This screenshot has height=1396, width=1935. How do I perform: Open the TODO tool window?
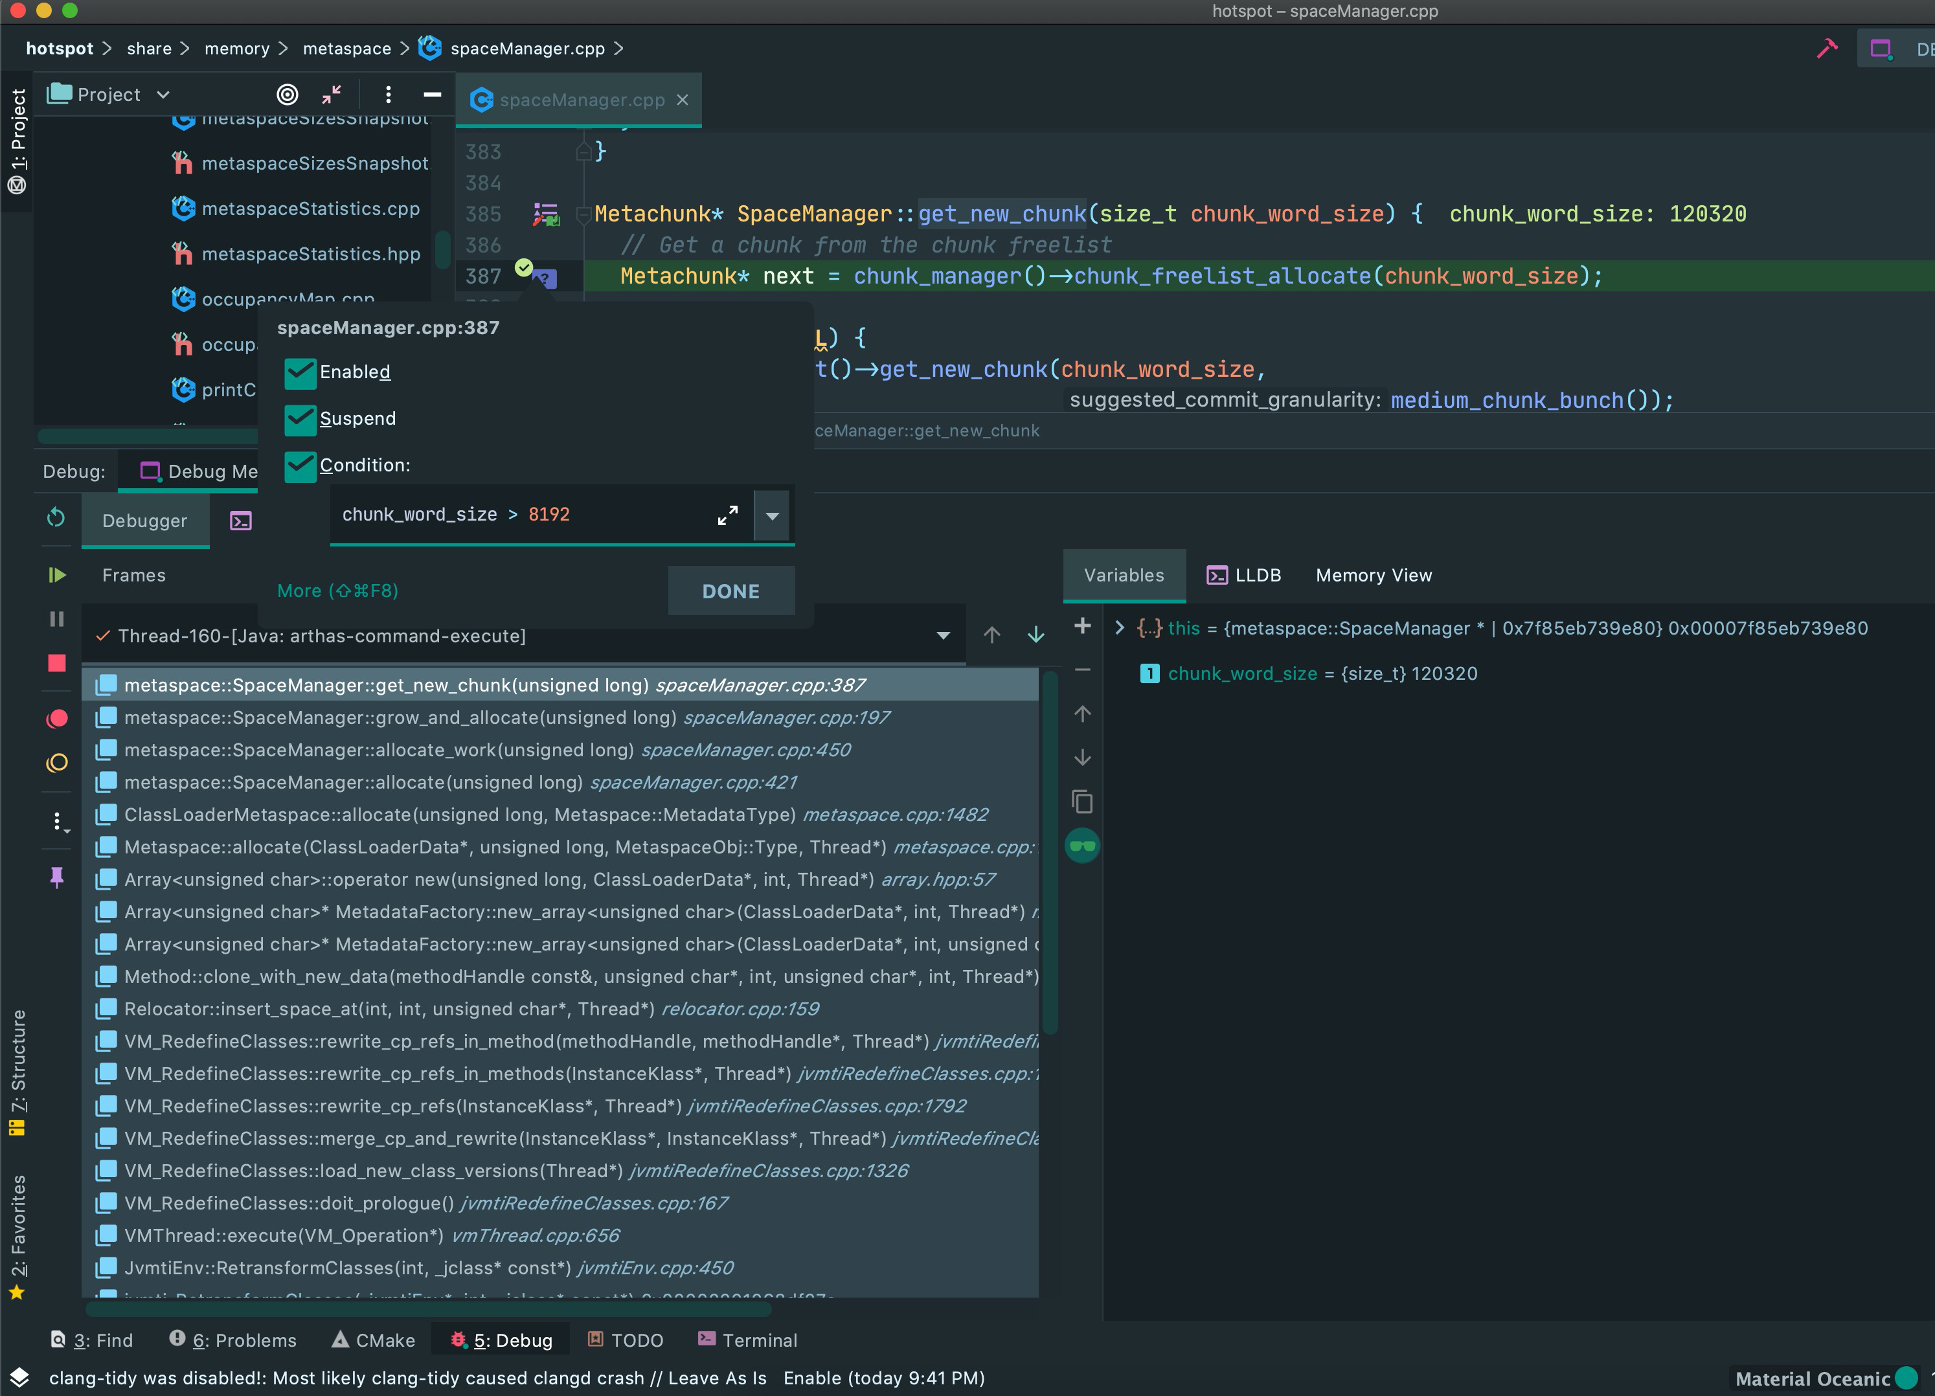626,1340
